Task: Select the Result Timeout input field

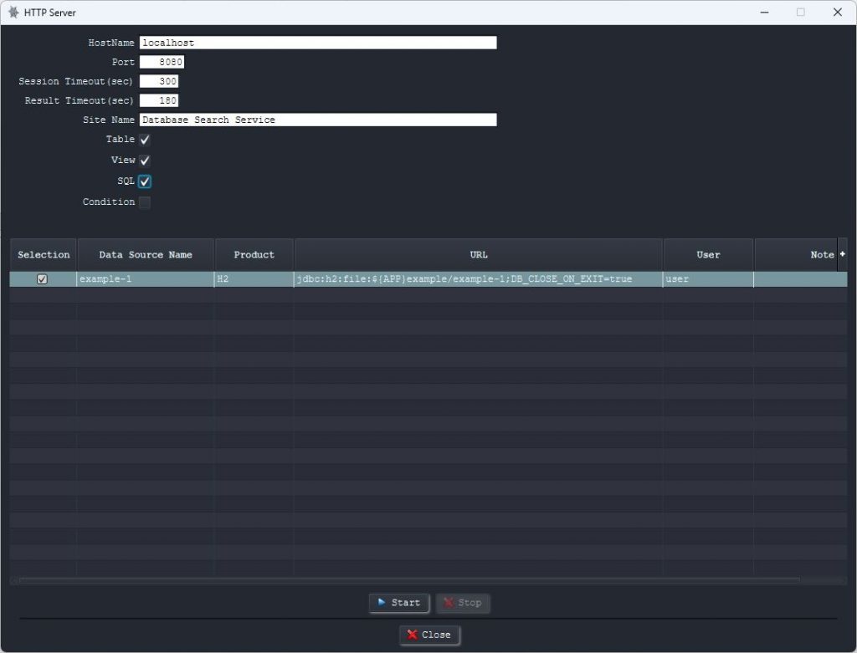Action: click(159, 100)
